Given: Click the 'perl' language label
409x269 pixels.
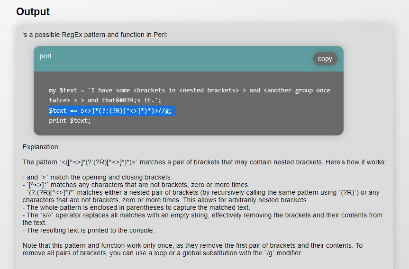Looking at the screenshot, I should 45,56.
